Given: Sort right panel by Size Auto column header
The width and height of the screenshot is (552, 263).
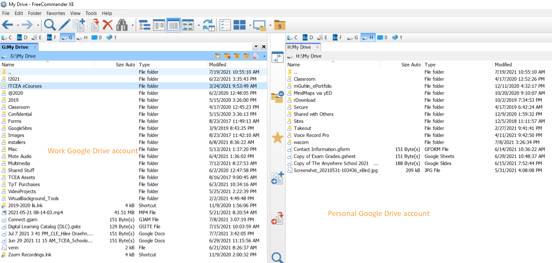Looking at the screenshot, I should click(401, 64).
